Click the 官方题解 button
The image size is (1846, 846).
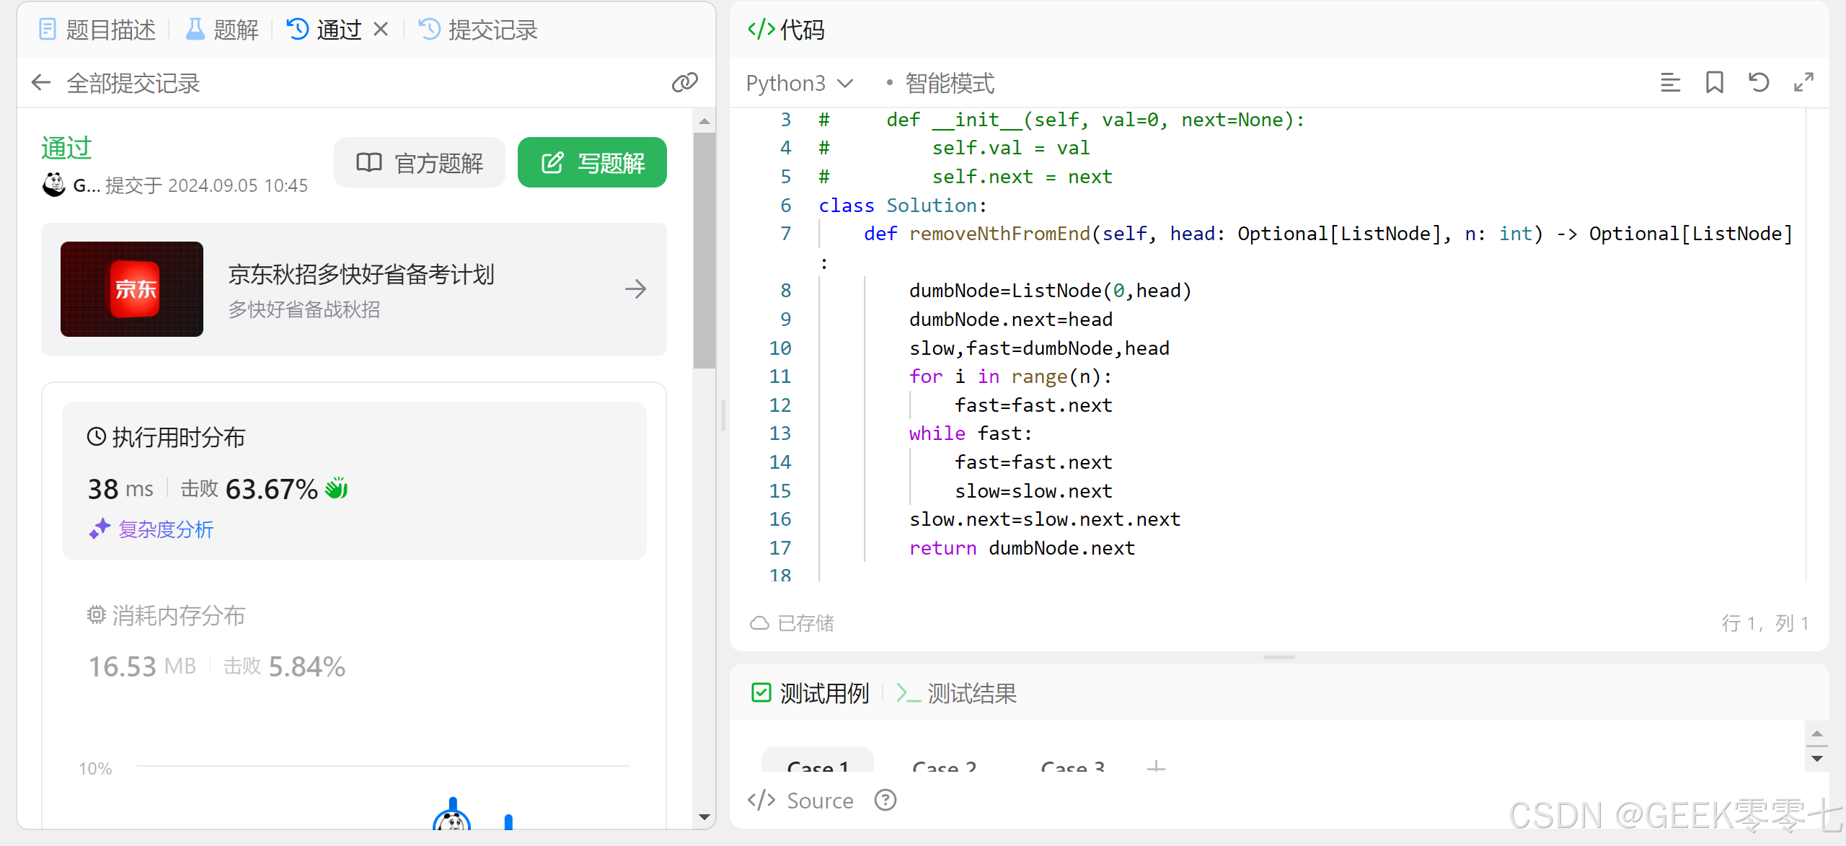(420, 163)
